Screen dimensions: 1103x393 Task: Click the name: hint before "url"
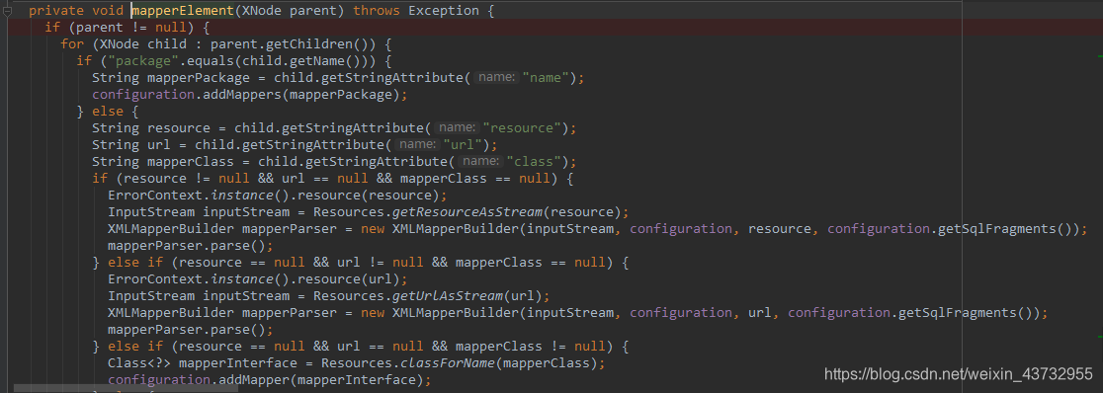[x=416, y=145]
